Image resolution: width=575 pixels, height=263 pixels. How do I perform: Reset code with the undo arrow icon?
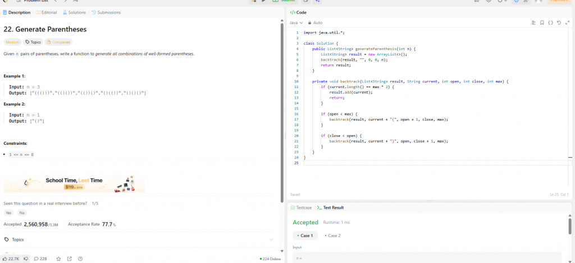point(559,22)
